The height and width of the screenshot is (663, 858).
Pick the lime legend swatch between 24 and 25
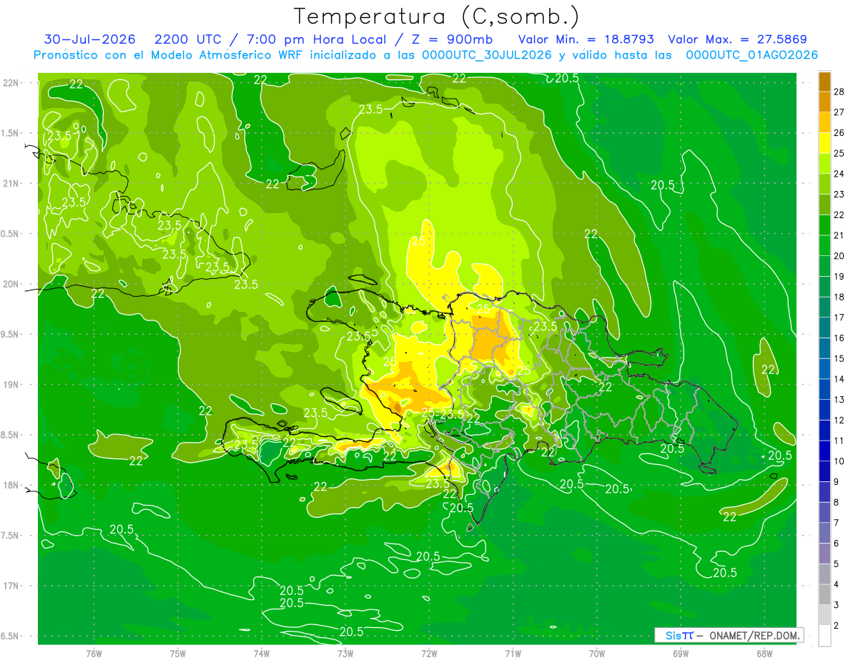click(x=824, y=164)
